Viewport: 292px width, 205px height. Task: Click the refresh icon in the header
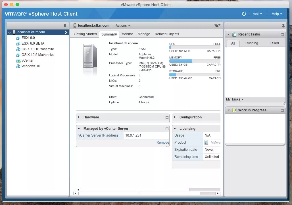(244, 14)
